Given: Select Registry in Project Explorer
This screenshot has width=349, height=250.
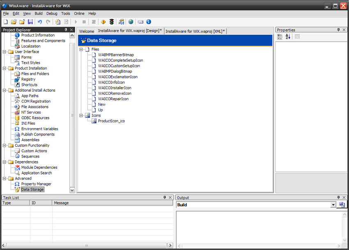Looking at the screenshot, I should click(28, 79).
